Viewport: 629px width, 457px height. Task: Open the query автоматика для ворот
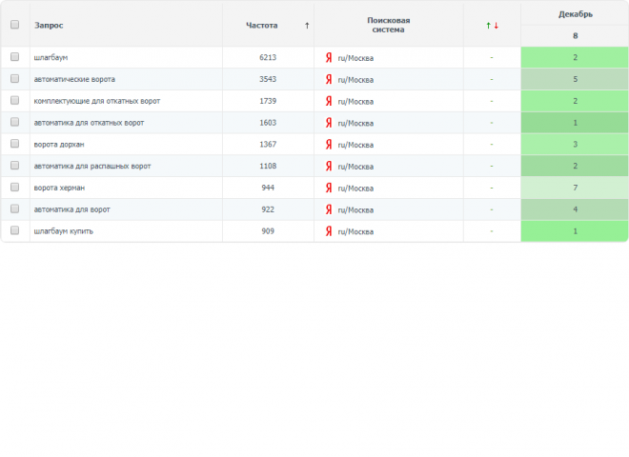71,209
